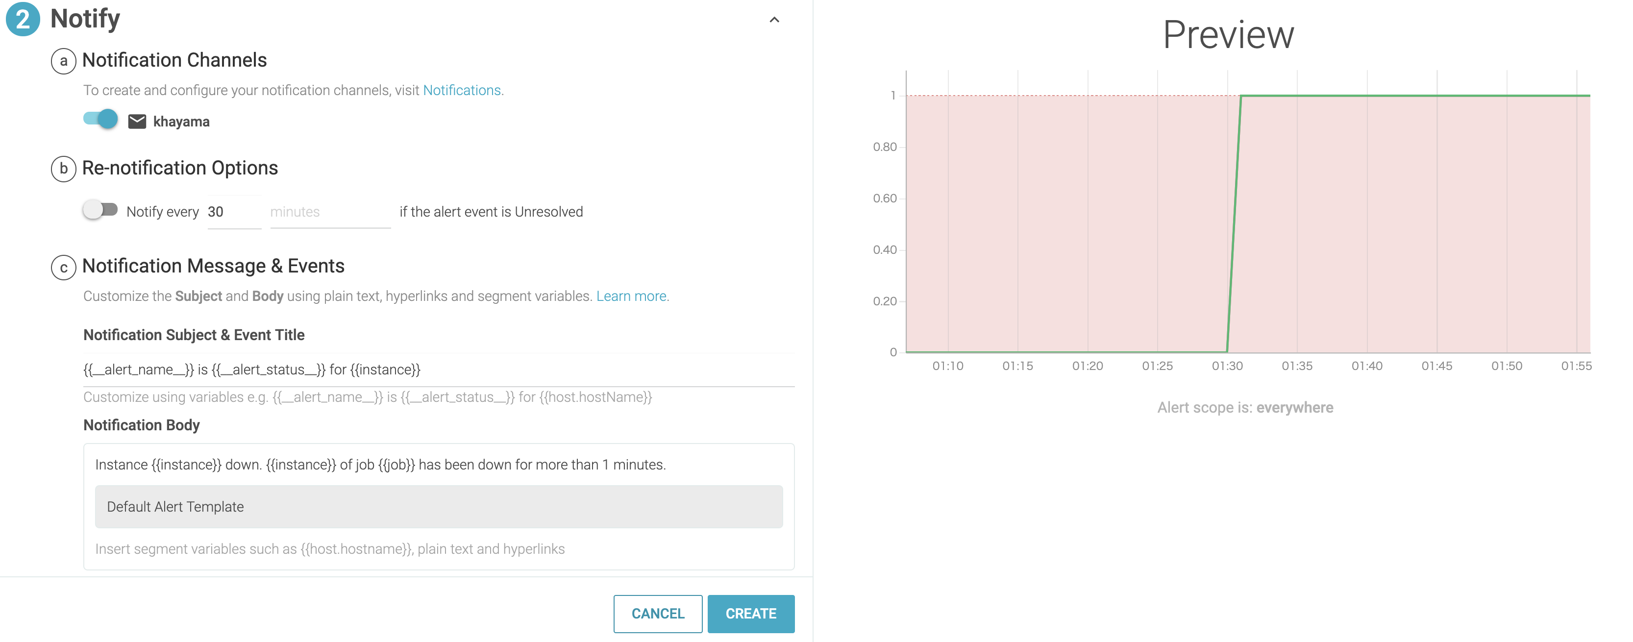Click the notification body text line
Screen dimensions: 1633x642
click(x=380, y=465)
